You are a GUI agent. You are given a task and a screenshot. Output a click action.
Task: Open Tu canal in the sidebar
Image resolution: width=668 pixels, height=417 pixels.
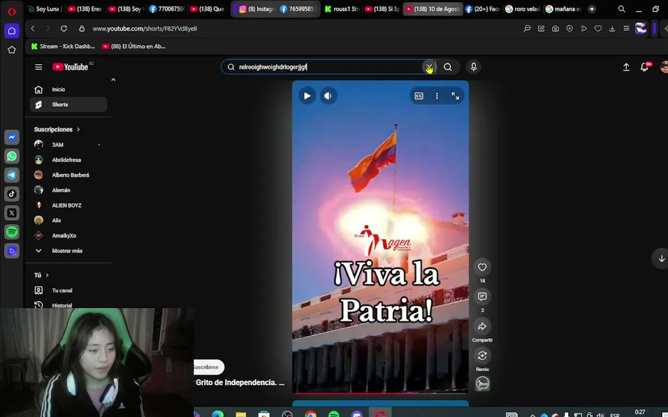pyautogui.click(x=68, y=291)
